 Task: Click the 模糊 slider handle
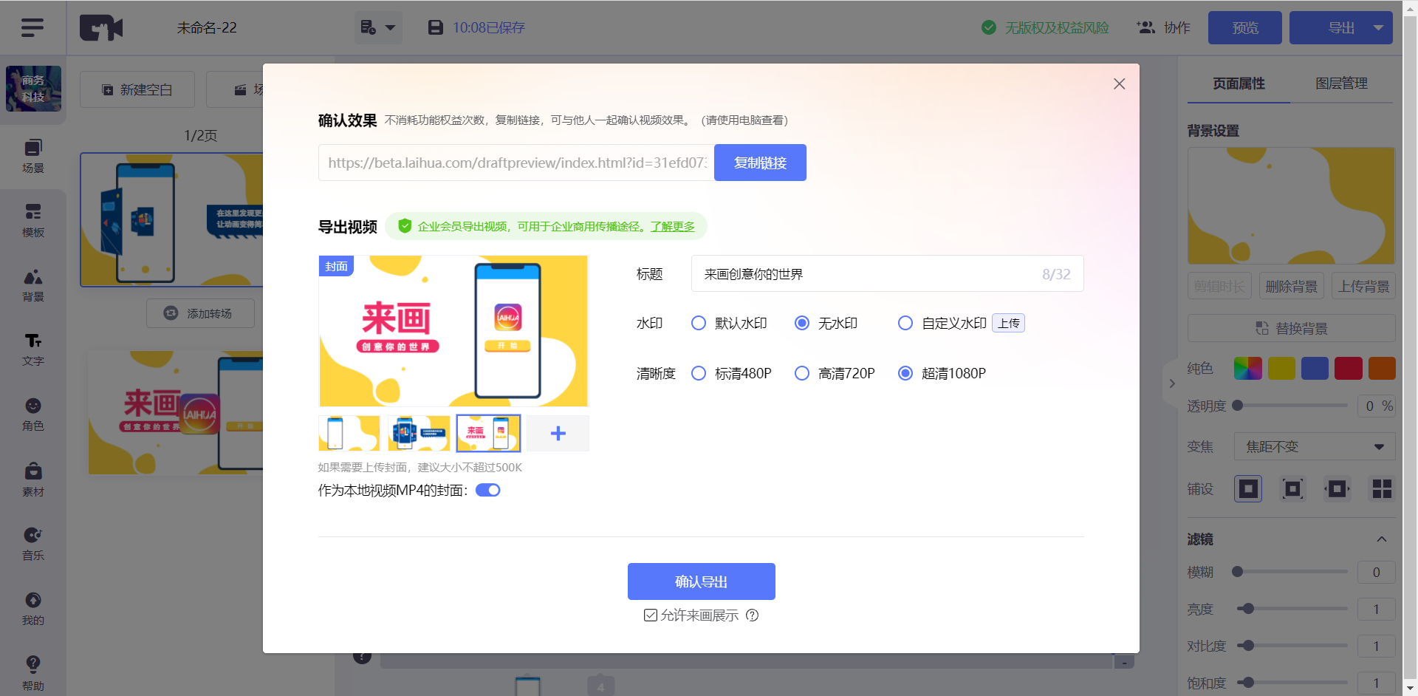[x=1238, y=571]
